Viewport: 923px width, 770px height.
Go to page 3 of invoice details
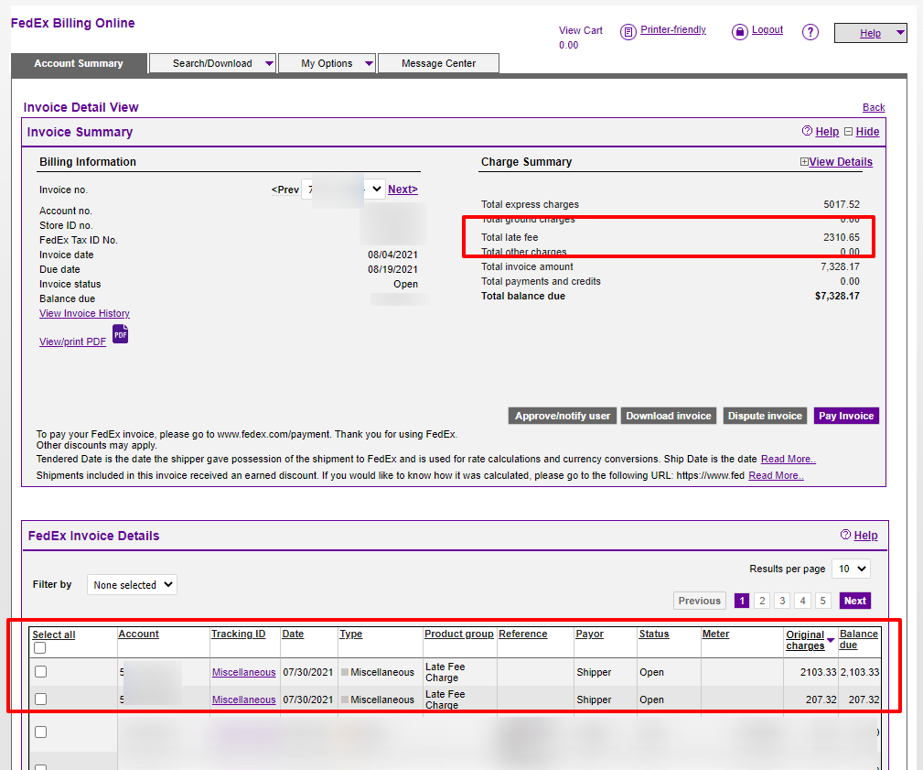pos(782,601)
